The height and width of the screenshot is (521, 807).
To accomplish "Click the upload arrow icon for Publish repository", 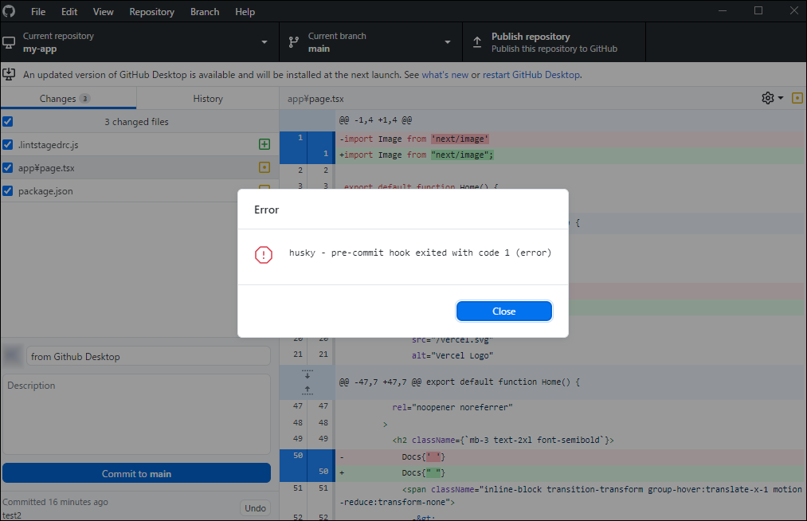I will click(477, 42).
